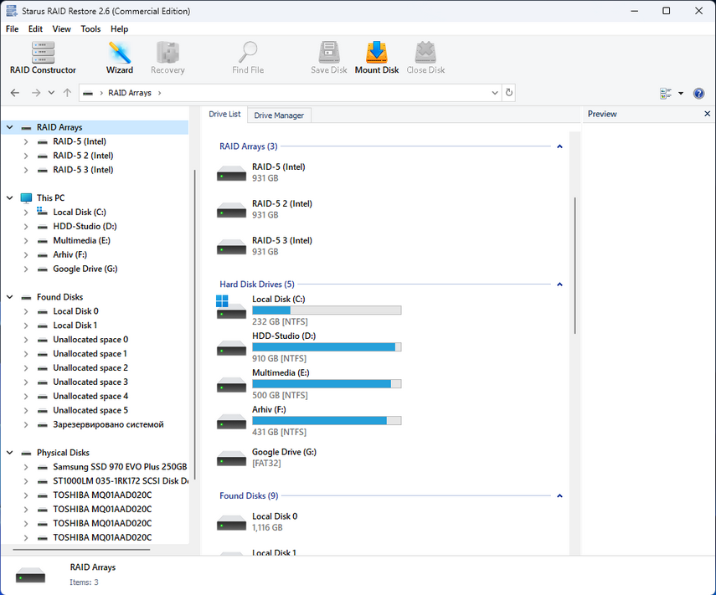This screenshot has width=716, height=595.
Task: Collapse the Hard Disk Drives (5) group
Action: pos(559,285)
